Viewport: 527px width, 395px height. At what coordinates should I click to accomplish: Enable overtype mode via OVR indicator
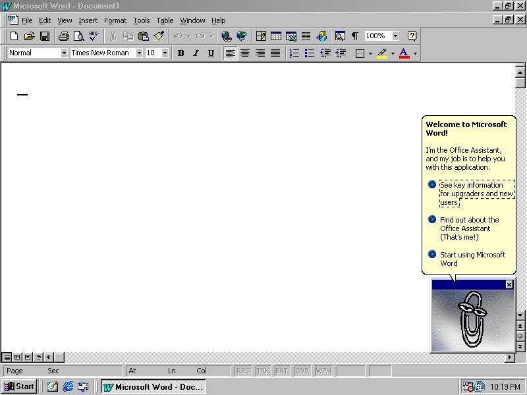point(302,370)
